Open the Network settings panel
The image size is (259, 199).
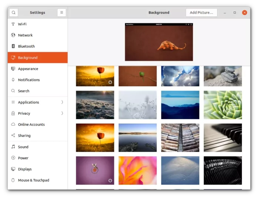click(38, 35)
